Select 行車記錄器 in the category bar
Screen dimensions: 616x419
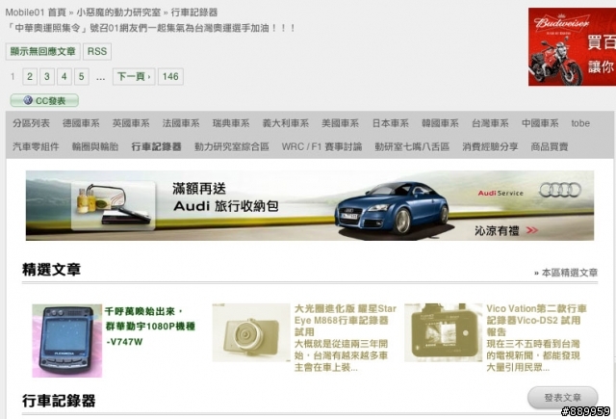coord(156,146)
